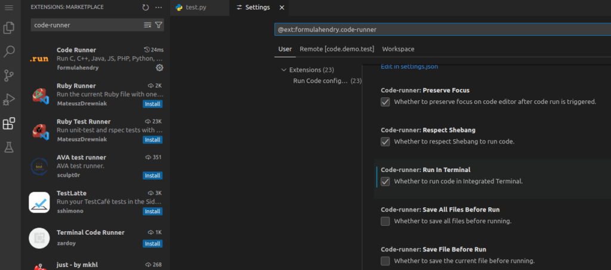Refresh the extensions marketplace list

pyautogui.click(x=146, y=7)
